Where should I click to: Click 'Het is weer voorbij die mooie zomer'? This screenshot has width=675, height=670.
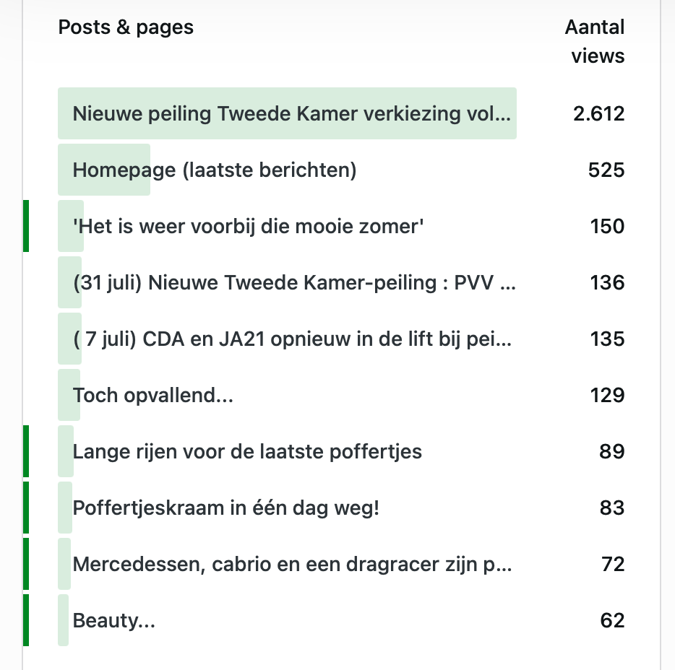pyautogui.click(x=248, y=227)
